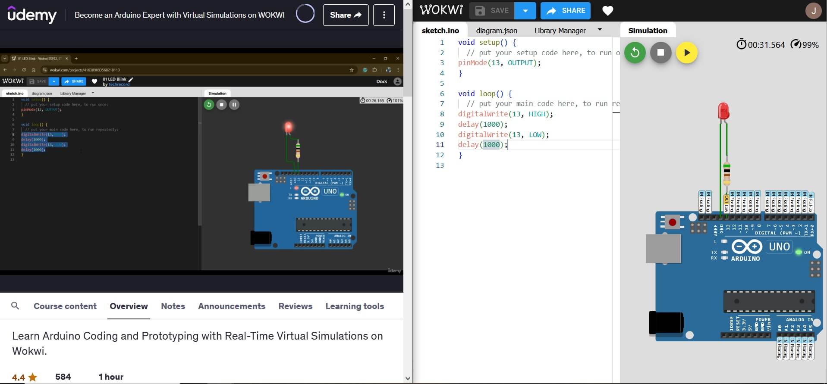Select the Simulation tab
The image size is (827, 384).
click(648, 31)
